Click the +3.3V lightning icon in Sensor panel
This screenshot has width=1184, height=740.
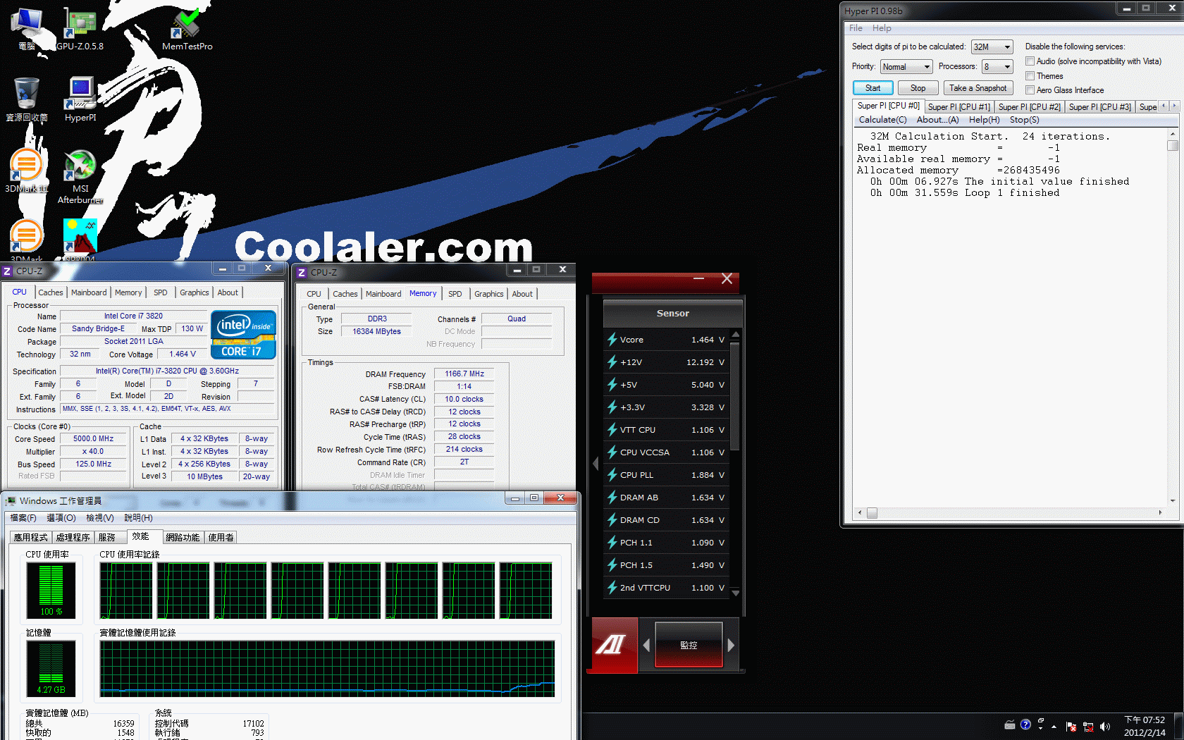point(612,407)
